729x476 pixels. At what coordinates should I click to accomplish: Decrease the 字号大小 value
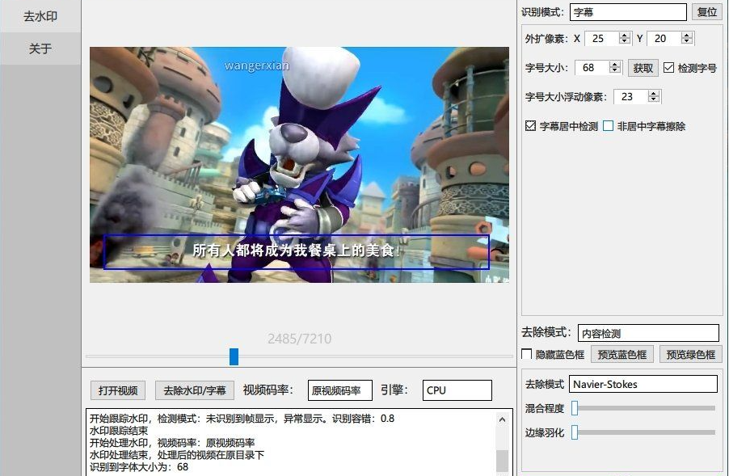click(x=615, y=70)
